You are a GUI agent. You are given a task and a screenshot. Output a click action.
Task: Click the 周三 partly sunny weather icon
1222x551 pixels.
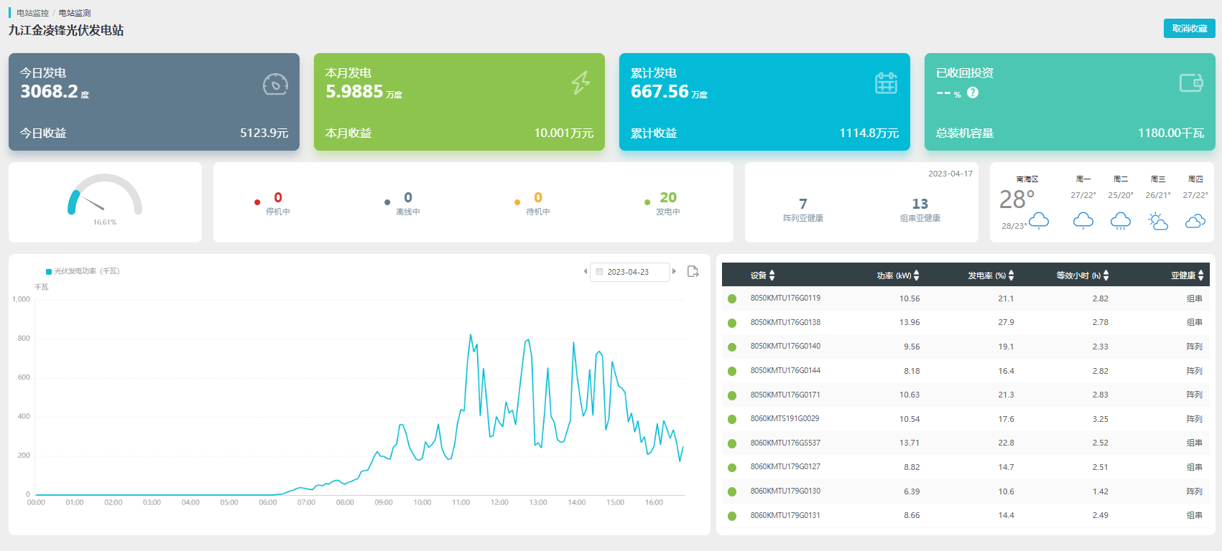[1158, 221]
